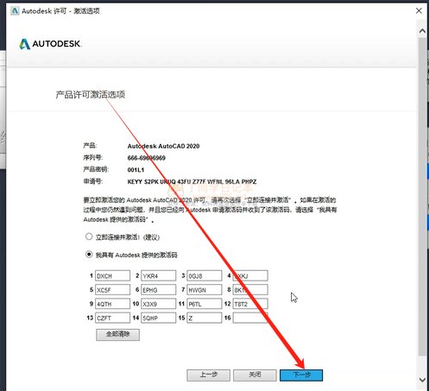Select the 'I have an activation code' radio option
Screen dimensions: 429x391
click(x=89, y=255)
